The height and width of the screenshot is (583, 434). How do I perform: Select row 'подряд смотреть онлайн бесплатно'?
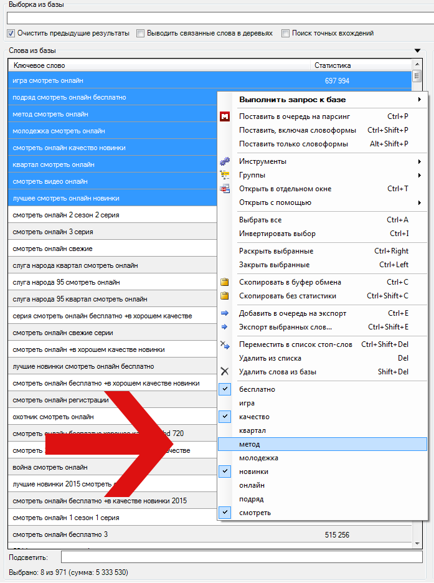(113, 97)
